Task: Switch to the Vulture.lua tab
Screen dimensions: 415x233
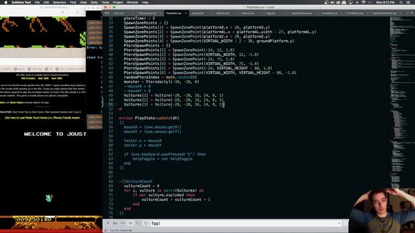Action: click(248, 13)
